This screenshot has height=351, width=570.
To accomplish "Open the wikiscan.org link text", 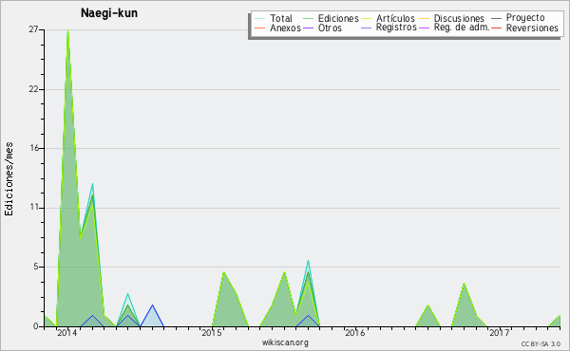I will pos(285,342).
